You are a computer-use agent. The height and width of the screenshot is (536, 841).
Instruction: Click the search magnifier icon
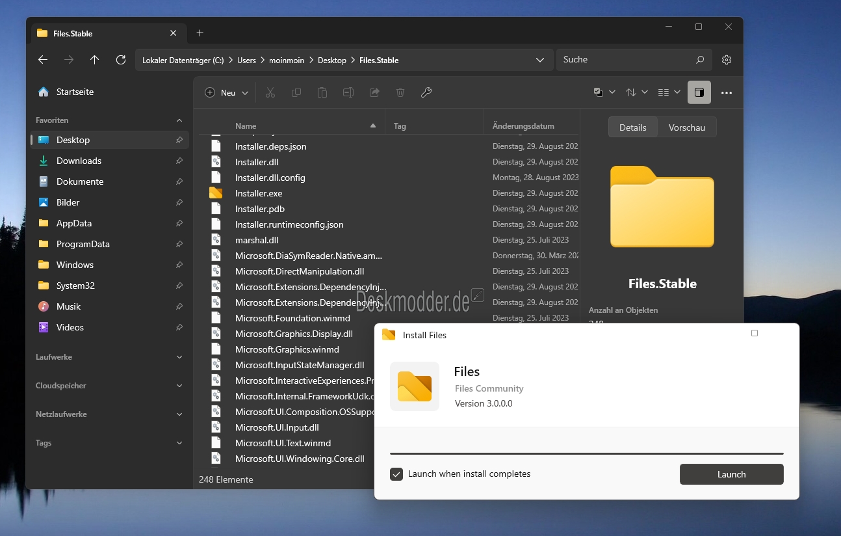coord(700,60)
